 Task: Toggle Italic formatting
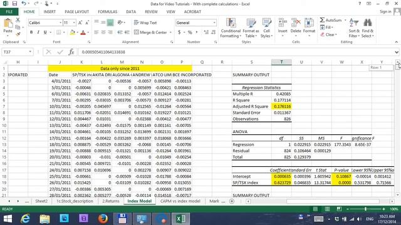coord(38,32)
